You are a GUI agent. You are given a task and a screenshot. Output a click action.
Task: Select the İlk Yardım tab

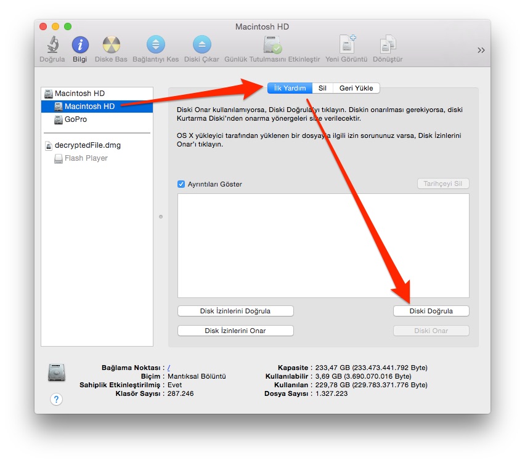click(290, 88)
